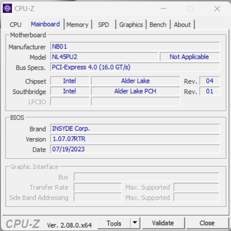This screenshot has width=231, height=231.
Task: Click the CPU-Z app icon in title bar
Action: [x=7, y=8]
